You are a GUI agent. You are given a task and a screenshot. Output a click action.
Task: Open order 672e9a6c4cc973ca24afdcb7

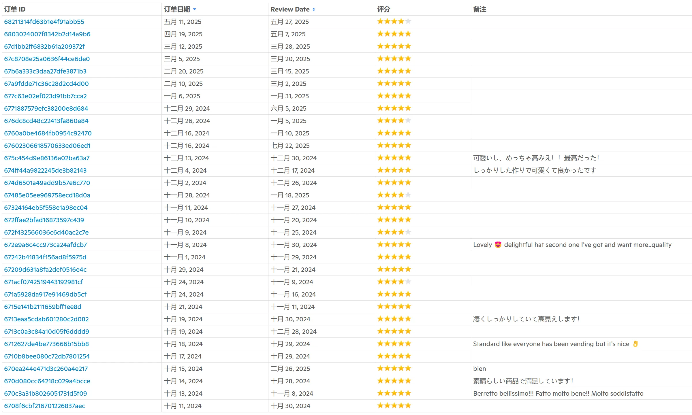[46, 245]
